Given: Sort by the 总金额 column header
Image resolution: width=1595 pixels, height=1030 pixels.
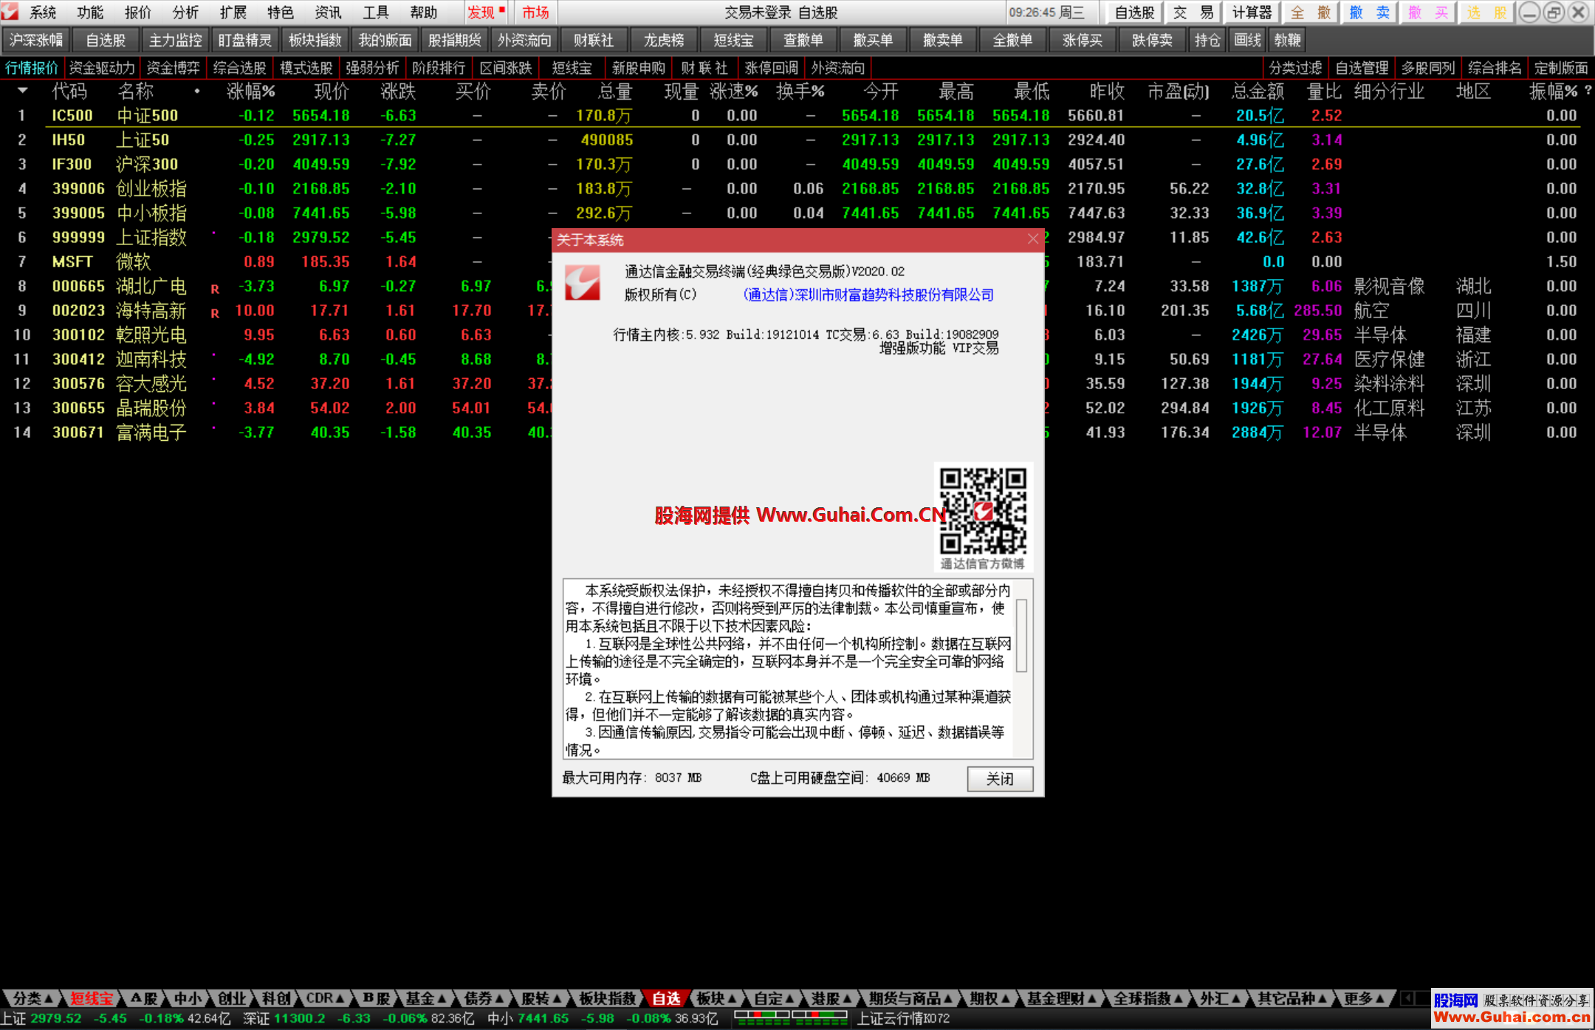Looking at the screenshot, I should coord(1258,91).
